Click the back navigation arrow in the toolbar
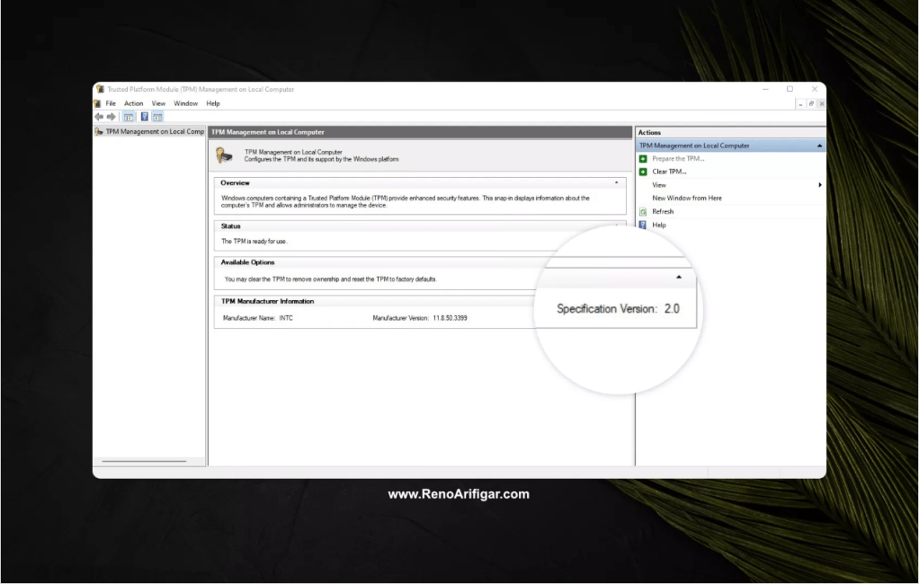Image resolution: width=919 pixels, height=584 pixels. tap(99, 116)
